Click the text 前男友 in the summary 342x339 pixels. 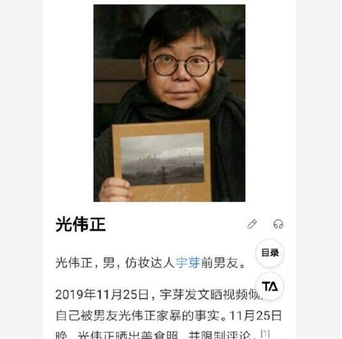tap(220, 262)
